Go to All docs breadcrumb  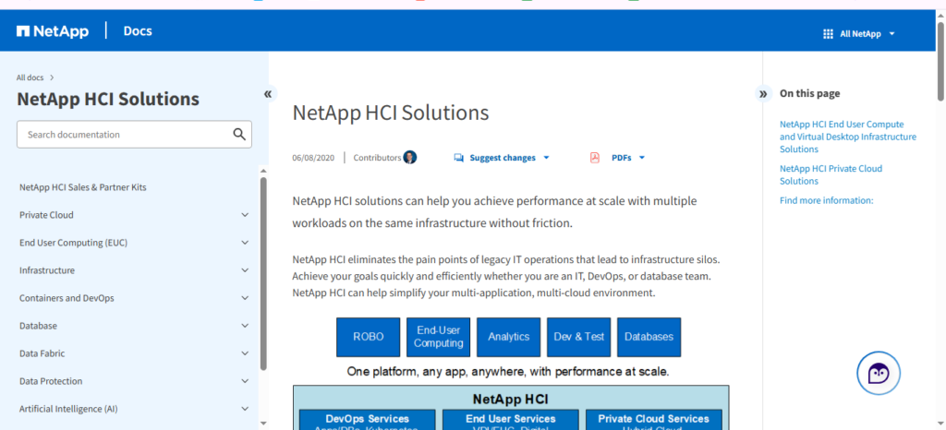(x=30, y=78)
